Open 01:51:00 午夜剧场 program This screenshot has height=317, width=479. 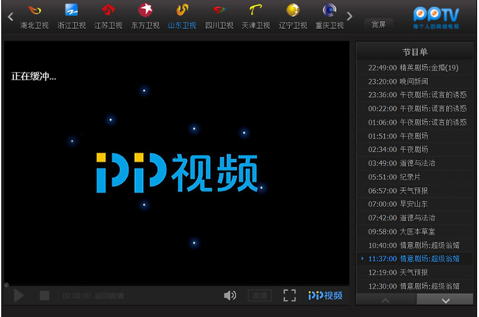pyautogui.click(x=414, y=136)
